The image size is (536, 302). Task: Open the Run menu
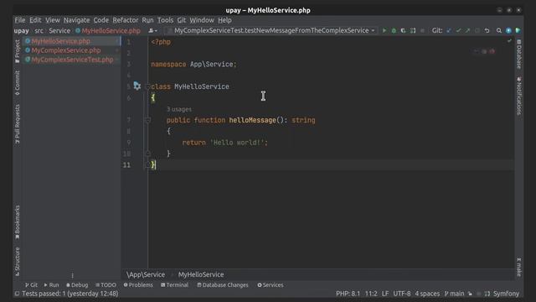[147, 20]
